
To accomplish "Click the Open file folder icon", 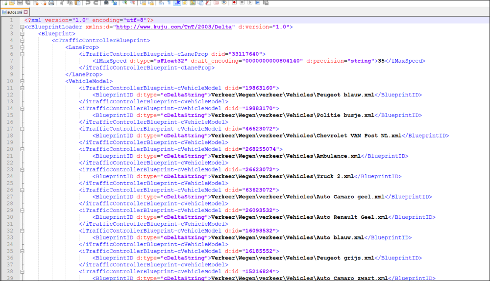I will tap(12, 3).
